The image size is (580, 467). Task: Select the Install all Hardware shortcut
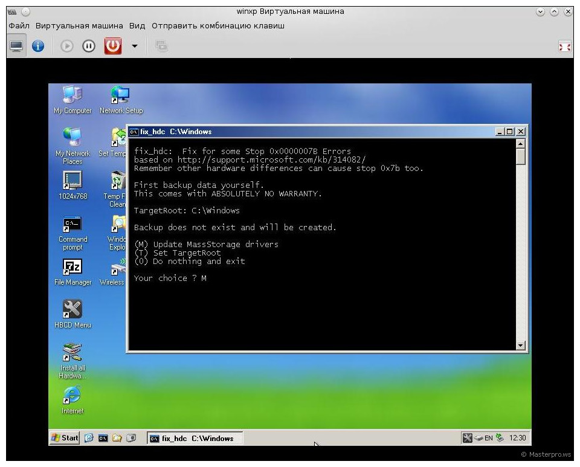(72, 361)
